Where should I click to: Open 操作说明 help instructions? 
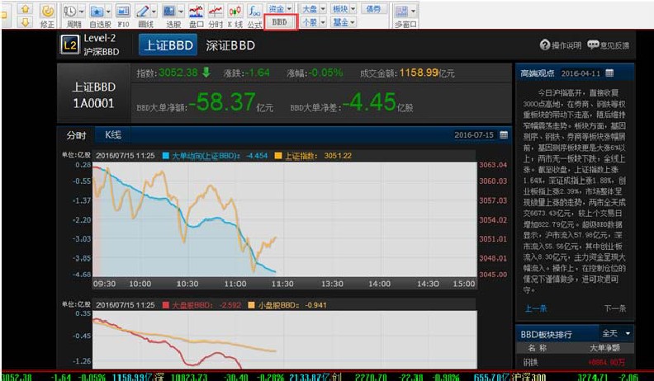click(x=561, y=45)
